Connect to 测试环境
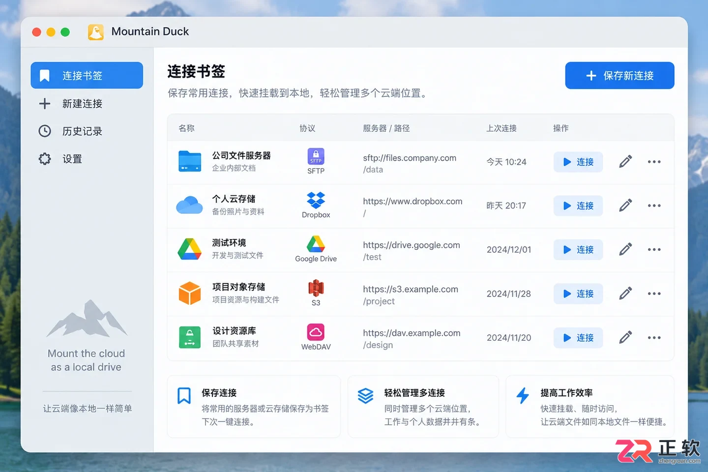This screenshot has width=708, height=472. coord(578,250)
